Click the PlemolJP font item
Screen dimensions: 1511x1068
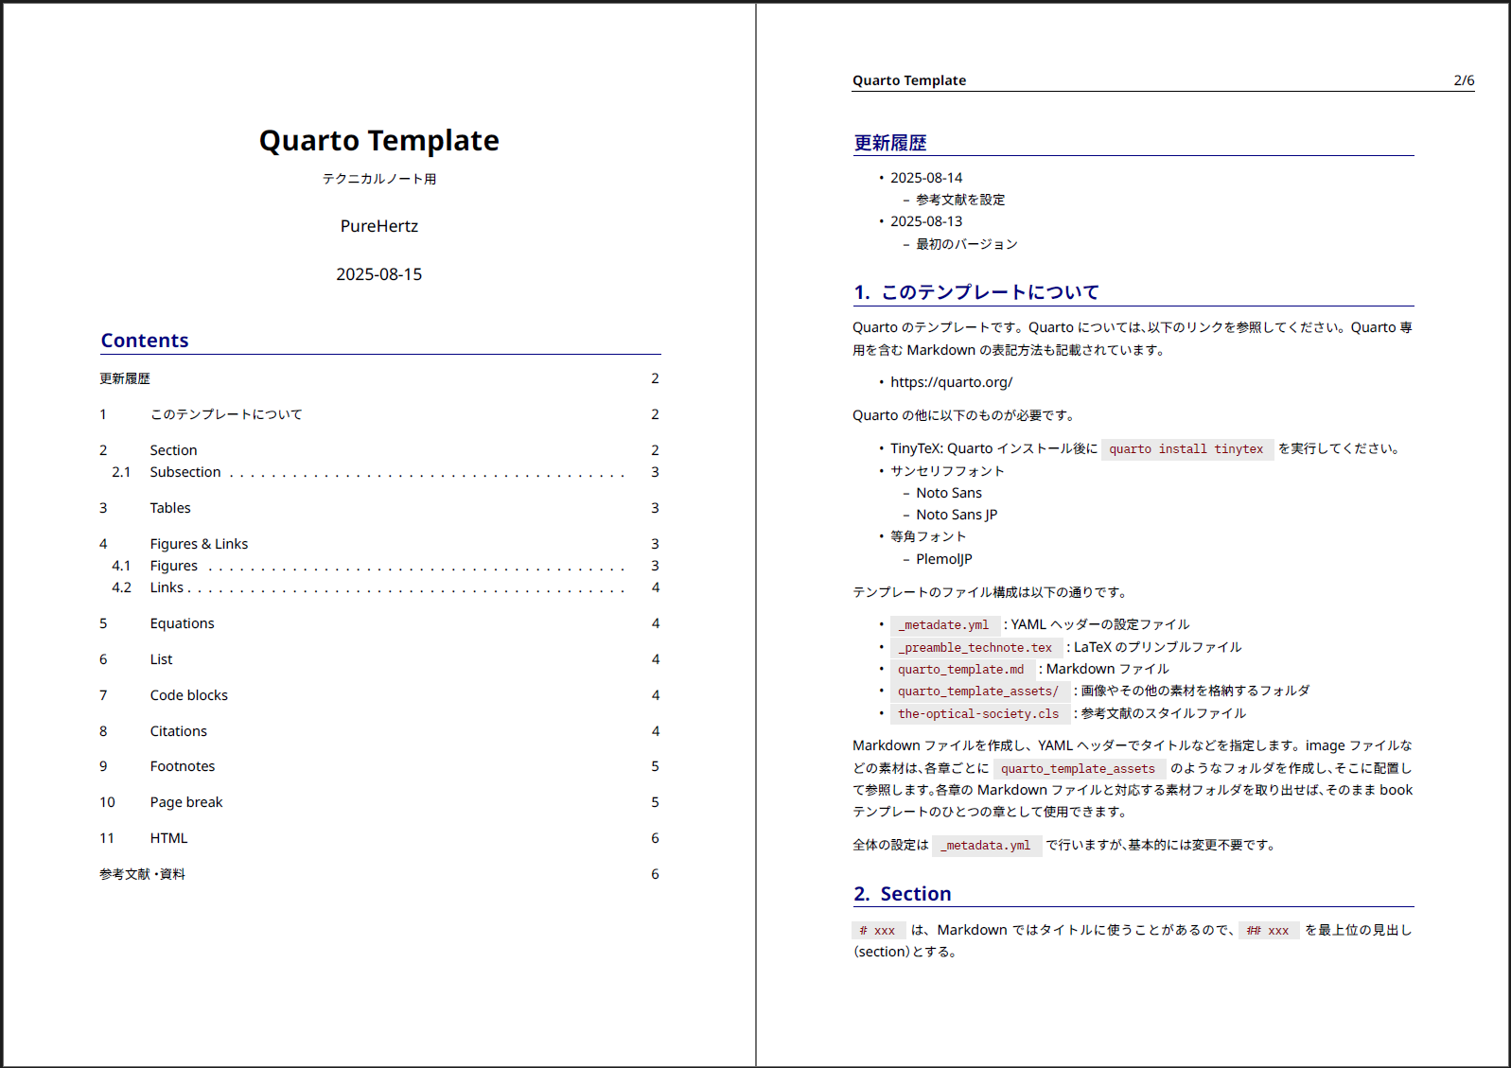click(944, 559)
